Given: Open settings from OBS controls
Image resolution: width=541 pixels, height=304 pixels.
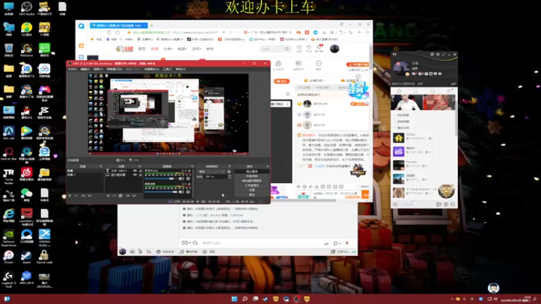Looking at the screenshot, I should click(x=252, y=190).
